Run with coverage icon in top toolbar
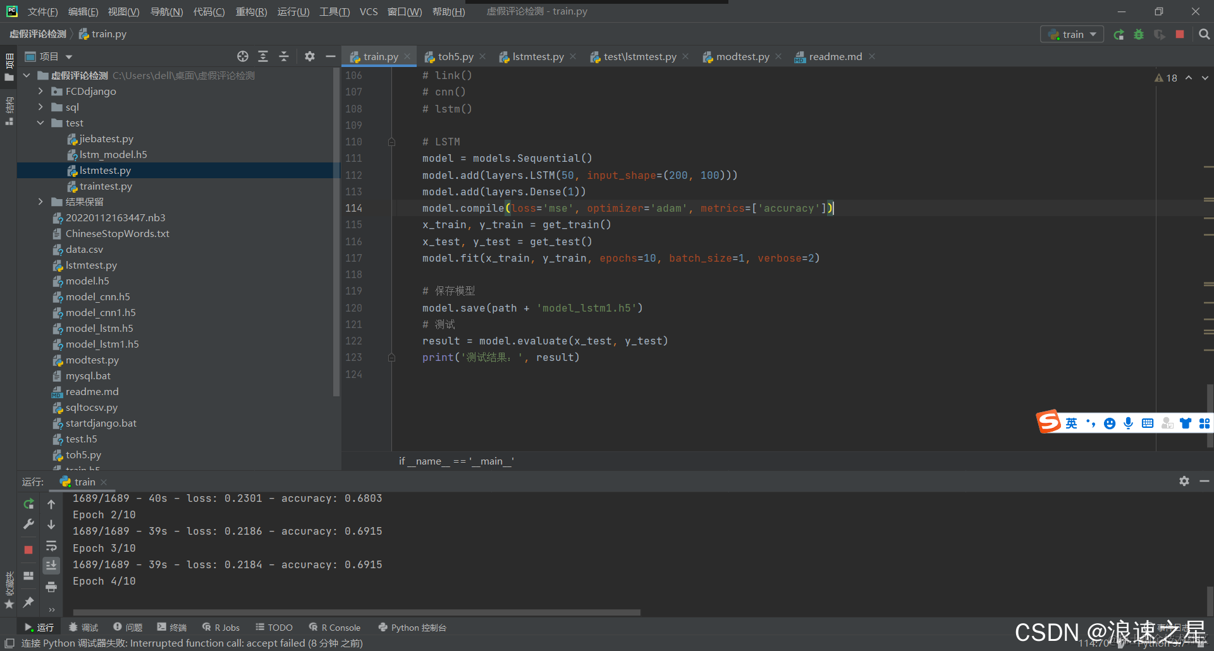The image size is (1214, 651). (1159, 35)
